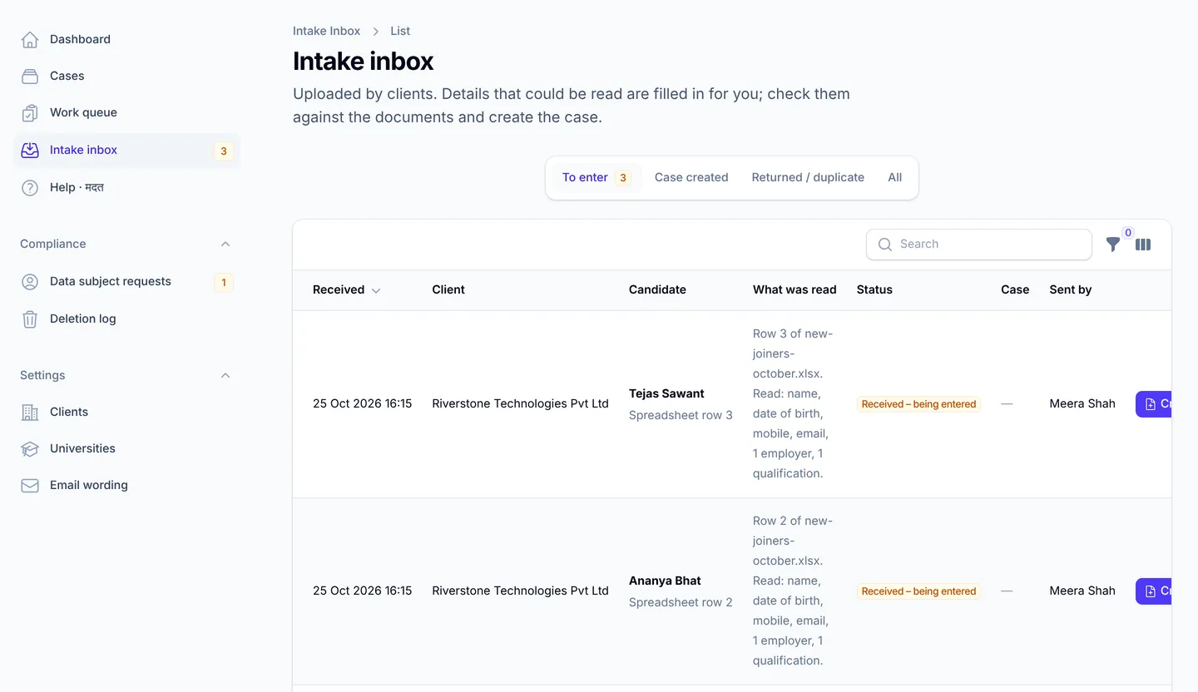Image resolution: width=1198 pixels, height=692 pixels.
Task: Click the List breadcrumb
Action: point(400,31)
